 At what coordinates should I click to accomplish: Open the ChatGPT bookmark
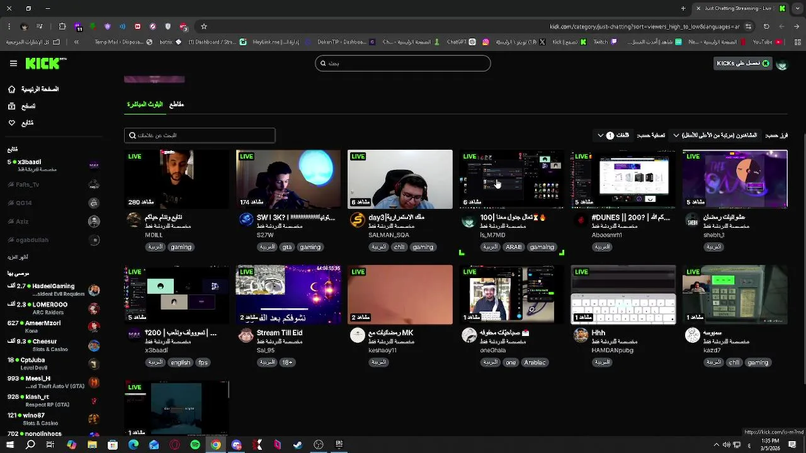tap(462, 42)
